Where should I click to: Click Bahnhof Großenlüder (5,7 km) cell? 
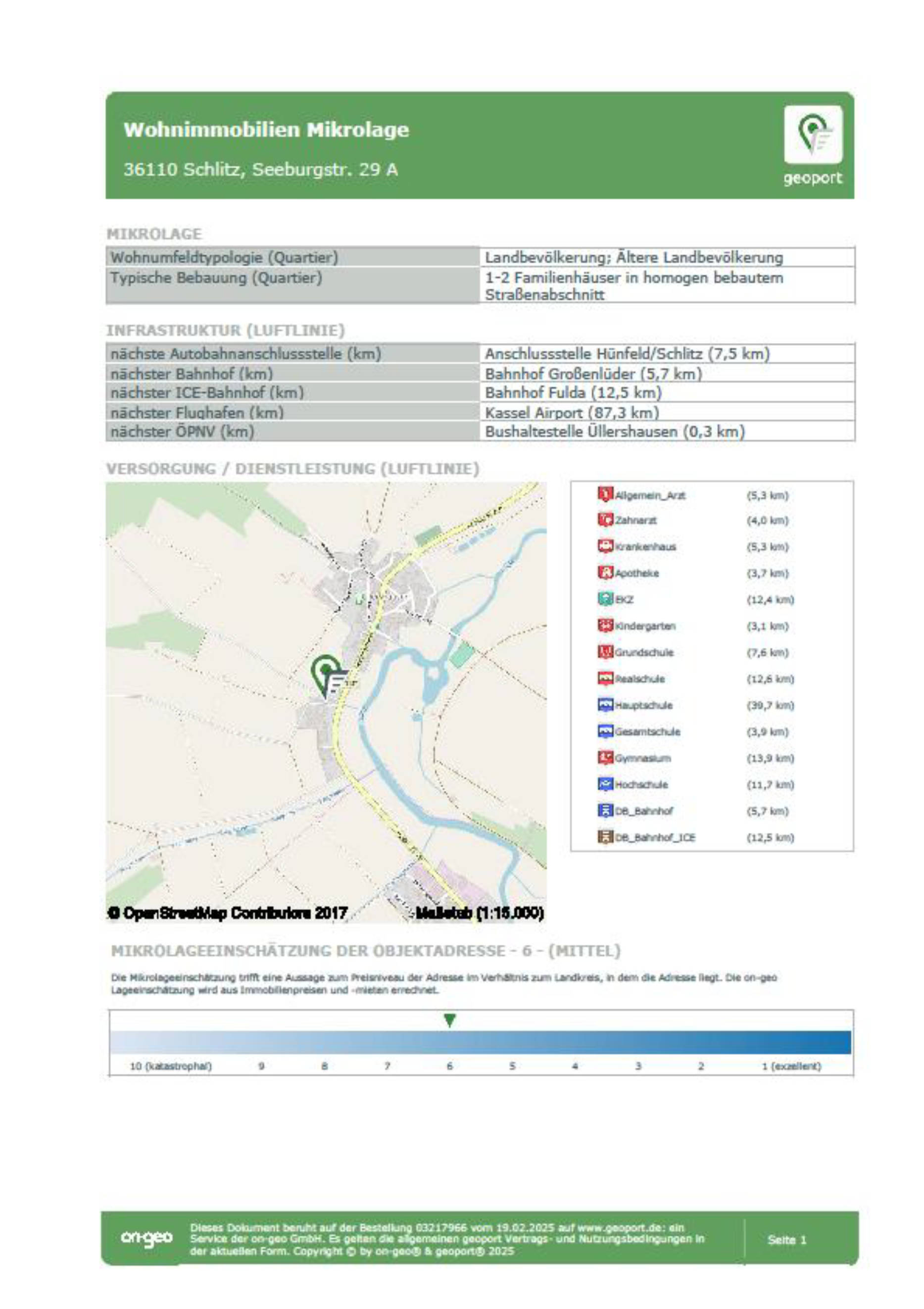tap(667, 374)
